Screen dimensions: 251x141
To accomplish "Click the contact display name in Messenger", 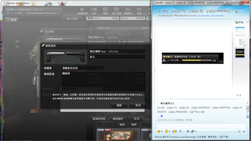I will pos(194,11).
